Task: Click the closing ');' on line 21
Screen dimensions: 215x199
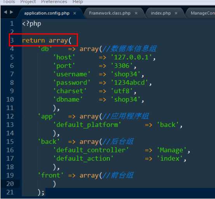Action: pos(41,192)
